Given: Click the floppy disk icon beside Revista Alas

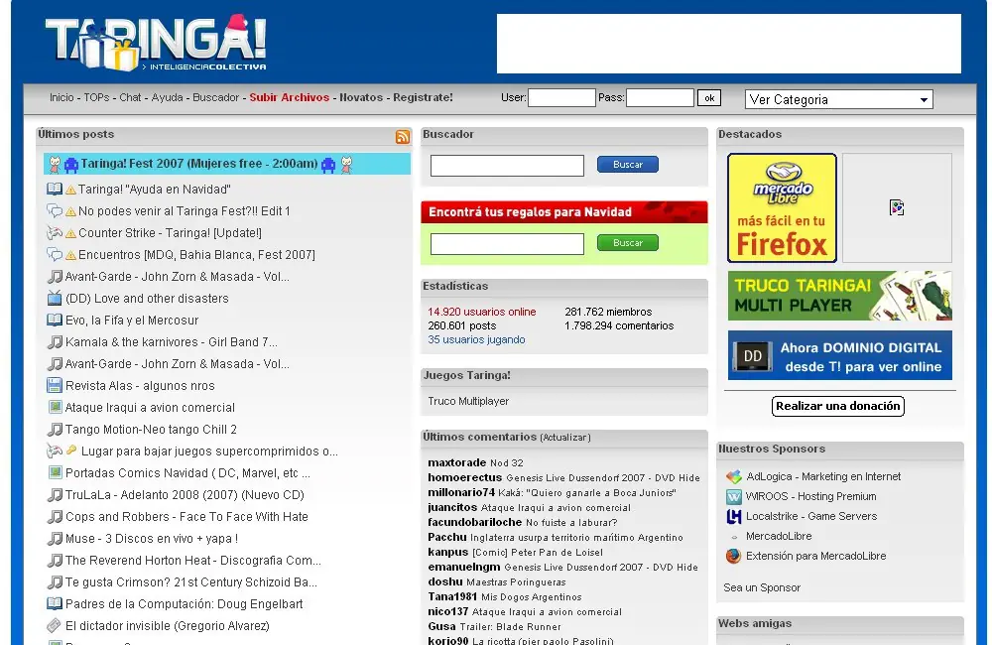Looking at the screenshot, I should pyautogui.click(x=55, y=385).
